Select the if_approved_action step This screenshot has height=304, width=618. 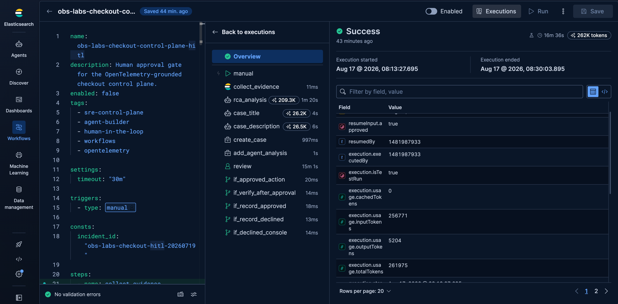(x=267, y=180)
